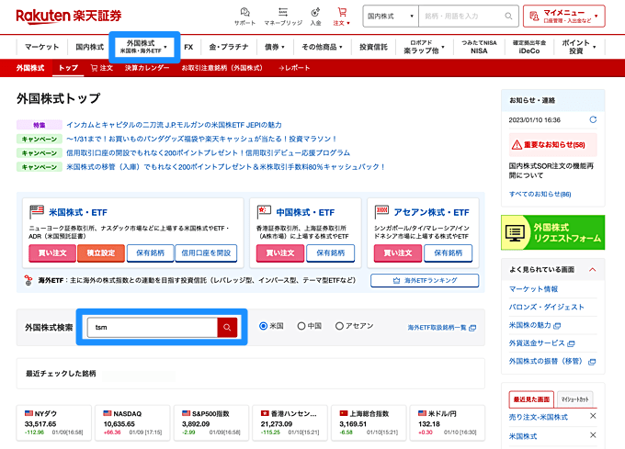Expand the その他商品 nav dropdown
625x449 pixels.
(322, 47)
